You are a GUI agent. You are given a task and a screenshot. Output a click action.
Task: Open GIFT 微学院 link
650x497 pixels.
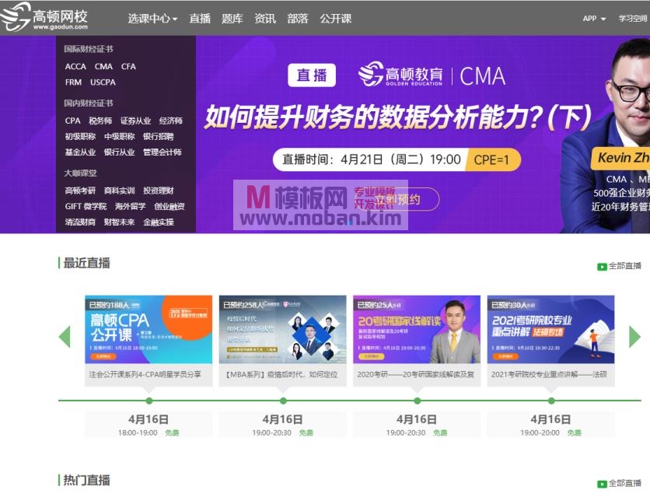[x=86, y=206]
